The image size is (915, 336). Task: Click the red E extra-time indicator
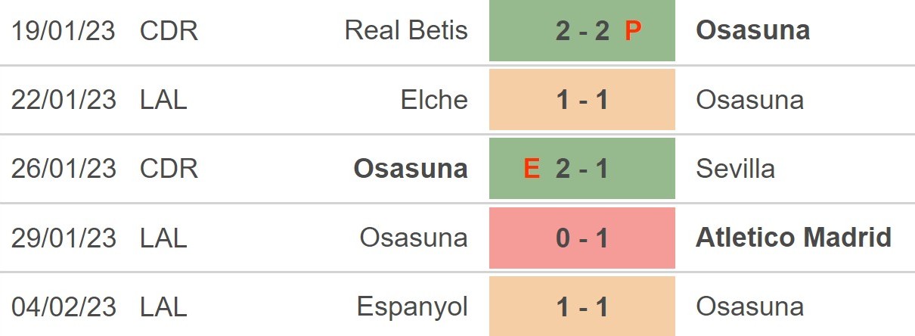point(532,169)
